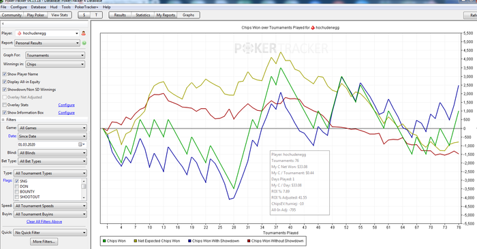Switch to the My Reports tab
This screenshot has height=249, width=477.
(166, 15)
